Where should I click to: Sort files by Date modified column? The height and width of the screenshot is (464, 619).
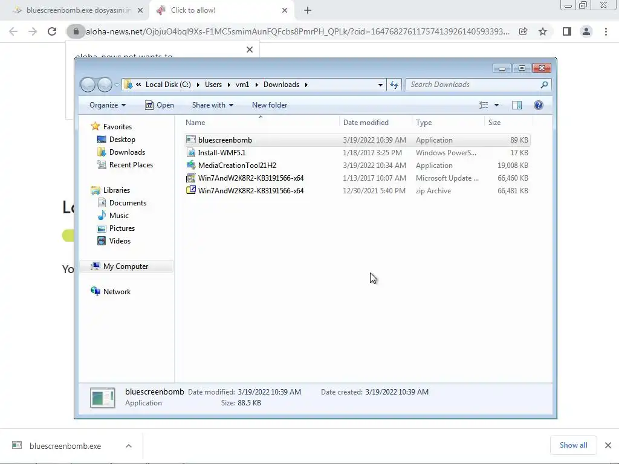tap(375, 122)
